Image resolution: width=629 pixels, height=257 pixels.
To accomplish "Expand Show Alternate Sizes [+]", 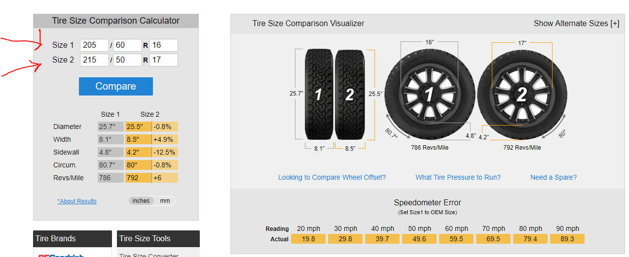I will tap(576, 24).
